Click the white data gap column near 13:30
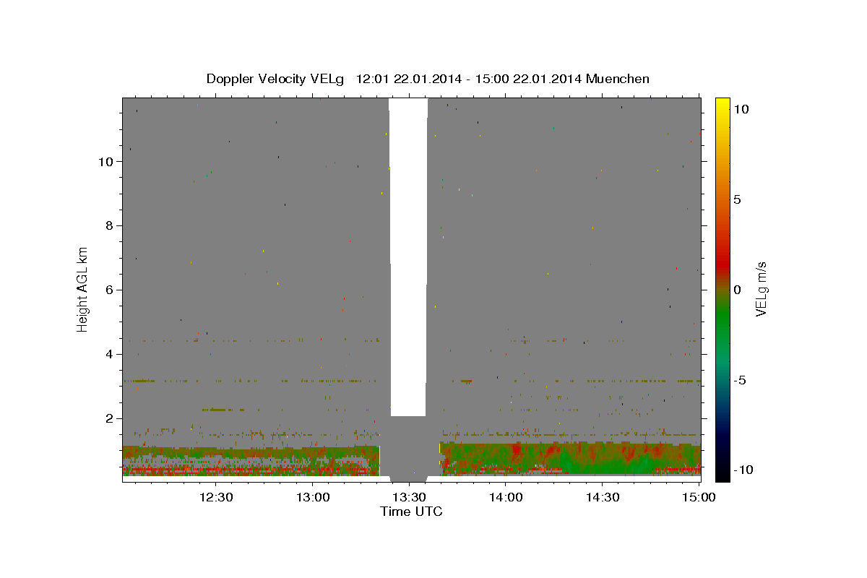This screenshot has height=578, width=867. pyautogui.click(x=408, y=256)
